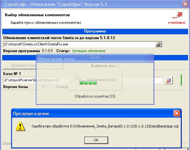Click the client path field d:\stroysoft\Smeta.ru\Client

tap(79, 44)
